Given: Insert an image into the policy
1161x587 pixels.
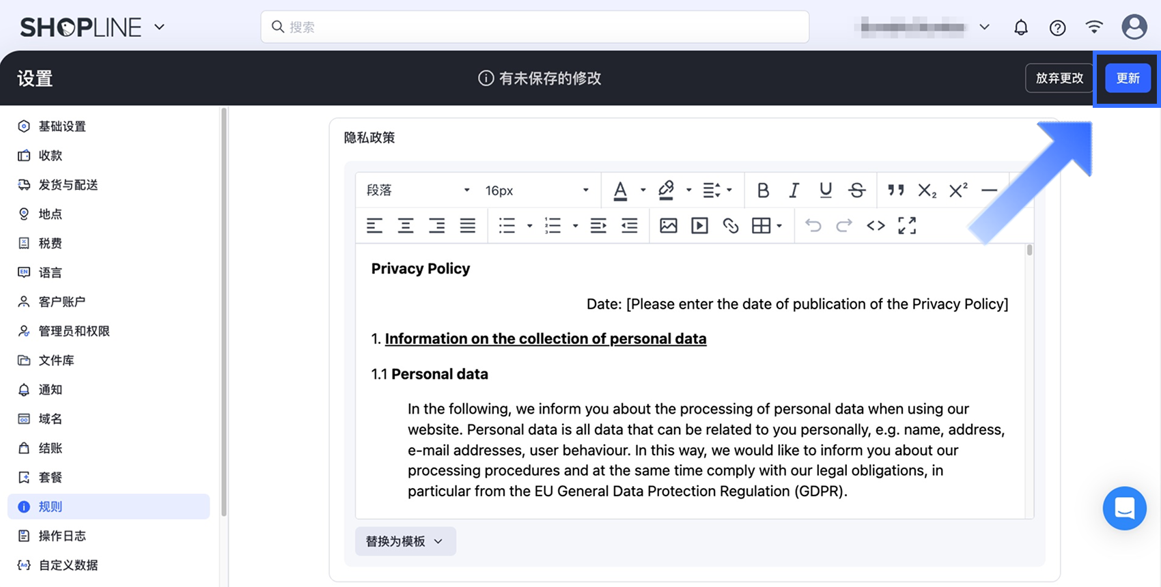Looking at the screenshot, I should tap(669, 226).
